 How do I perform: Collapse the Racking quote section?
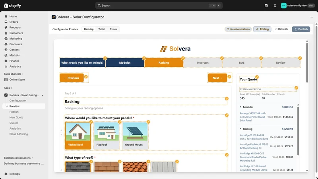coord(240,129)
